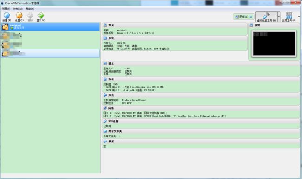
Task: Click the 网卡 1 Intel PRO/1000 NAT line
Action: pos(135,113)
